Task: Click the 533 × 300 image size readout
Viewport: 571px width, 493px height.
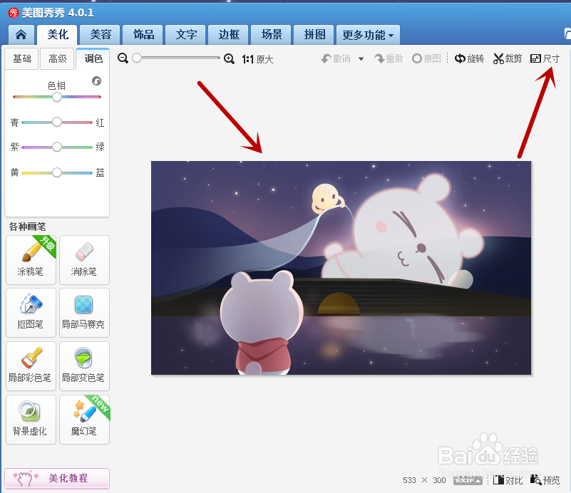Action: pyautogui.click(x=424, y=480)
